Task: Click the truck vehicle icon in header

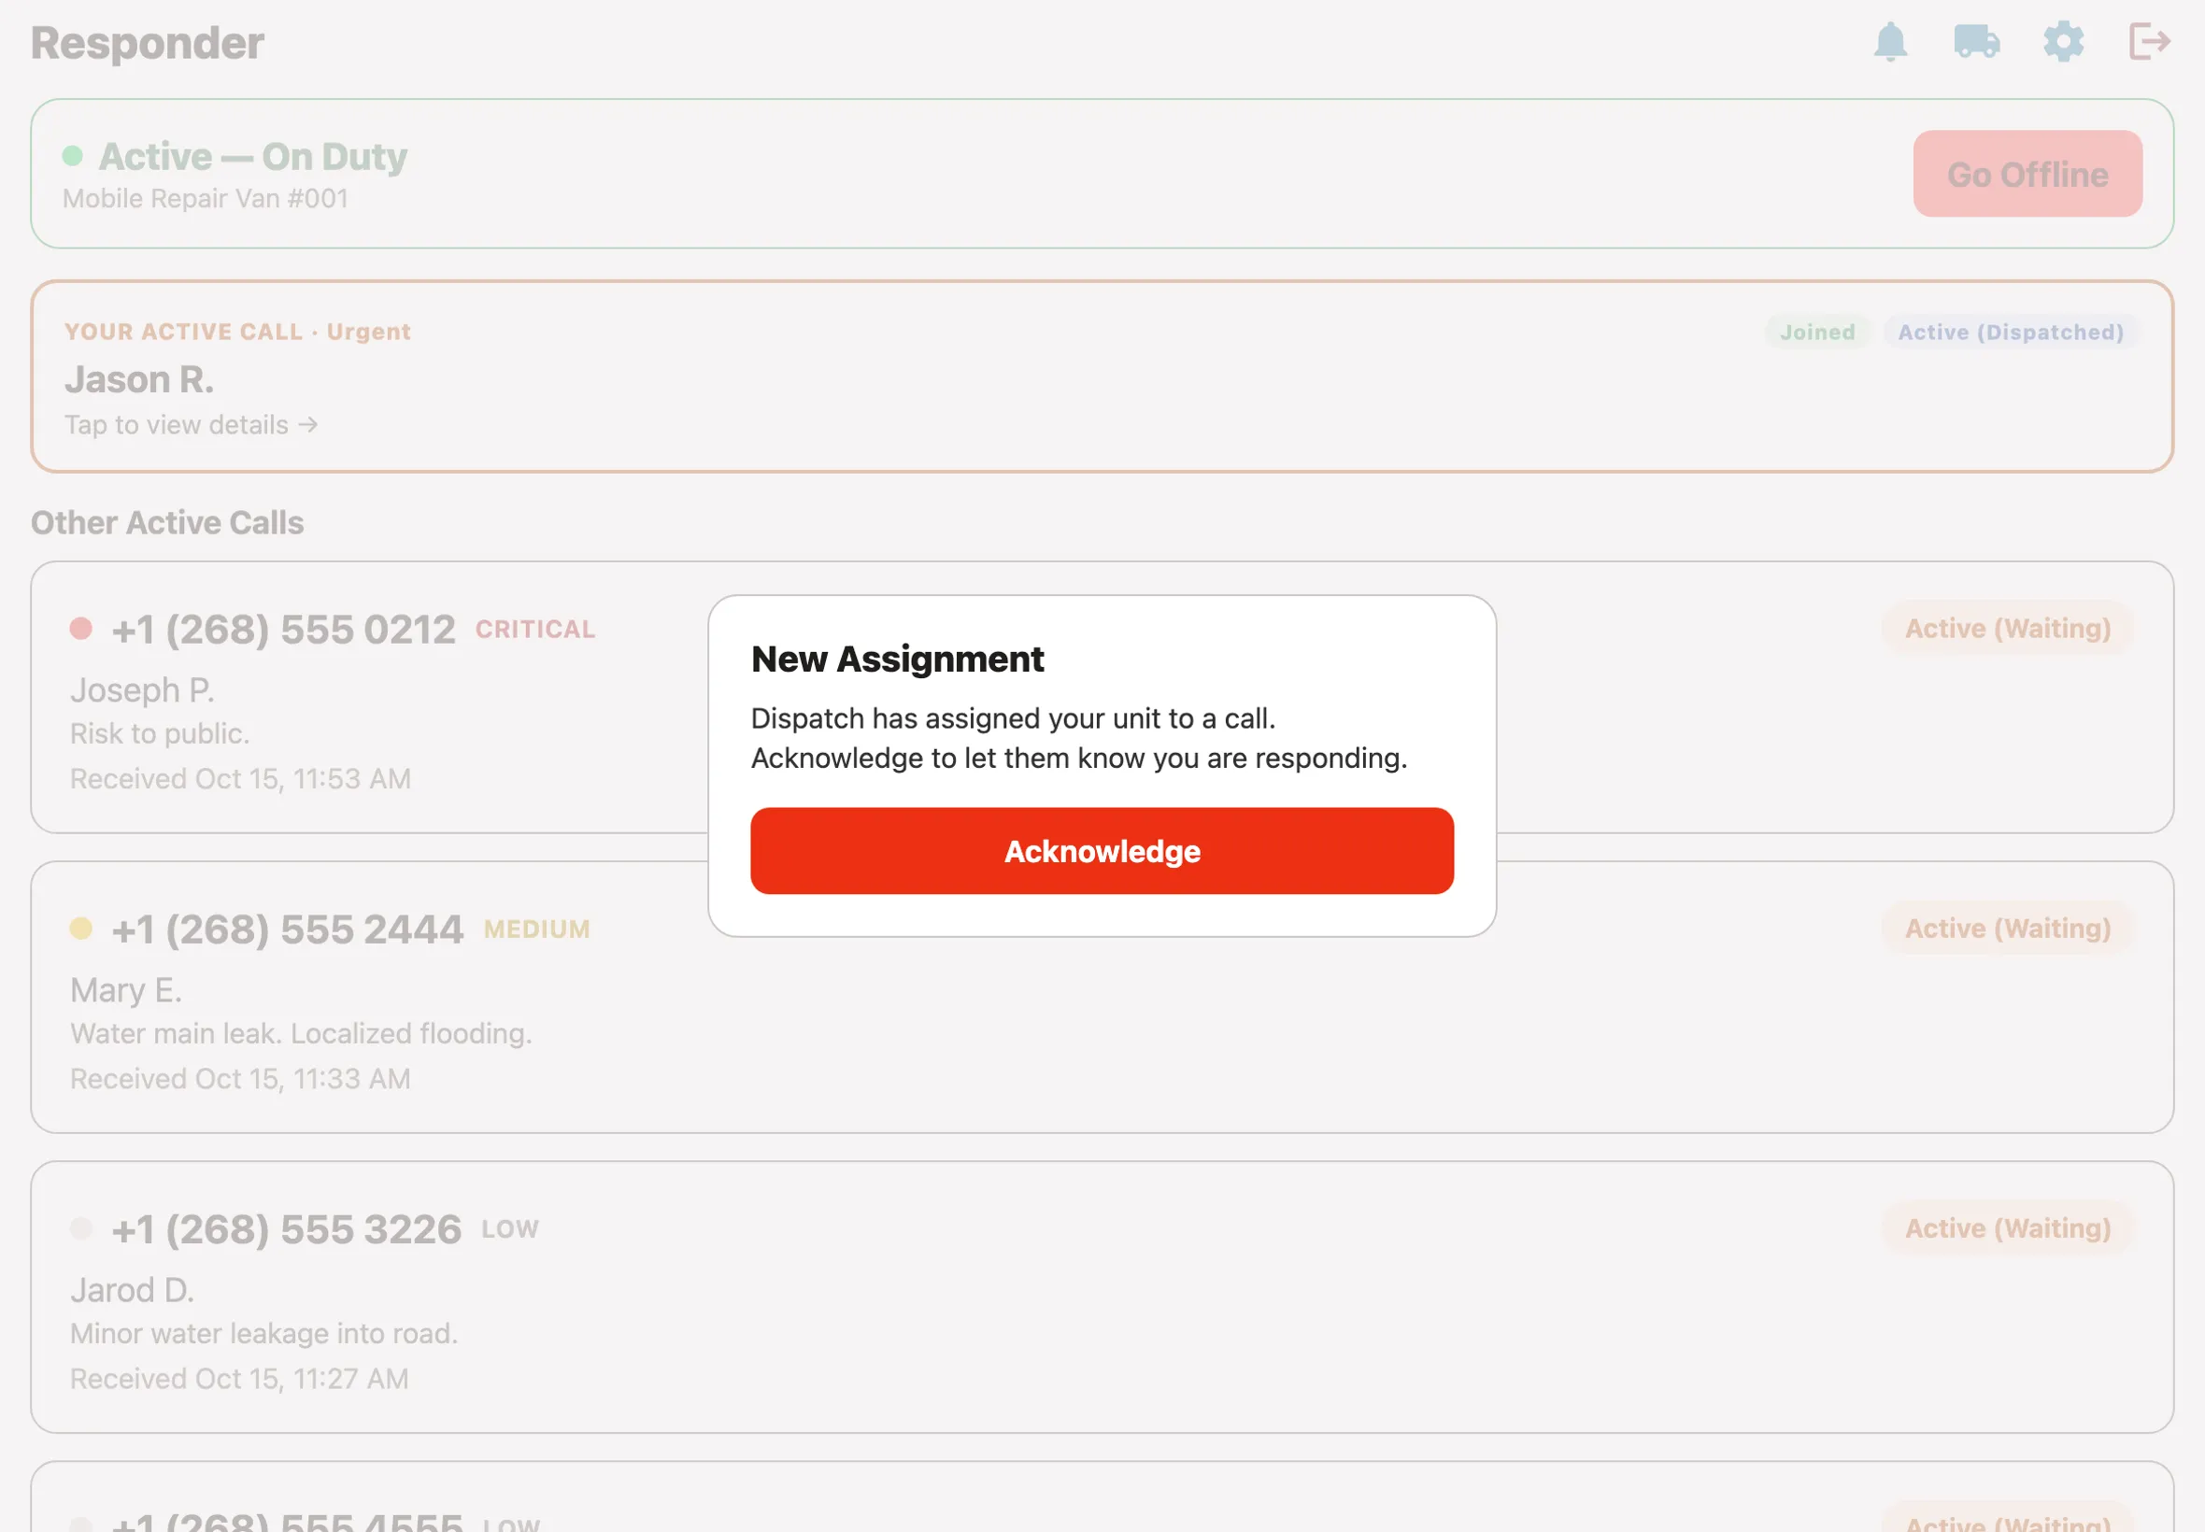Action: [x=1976, y=42]
